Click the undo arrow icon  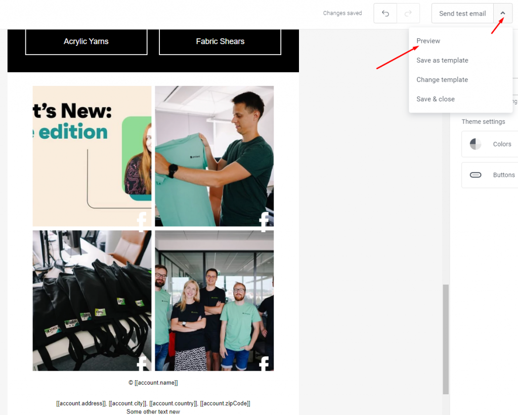[x=385, y=13]
